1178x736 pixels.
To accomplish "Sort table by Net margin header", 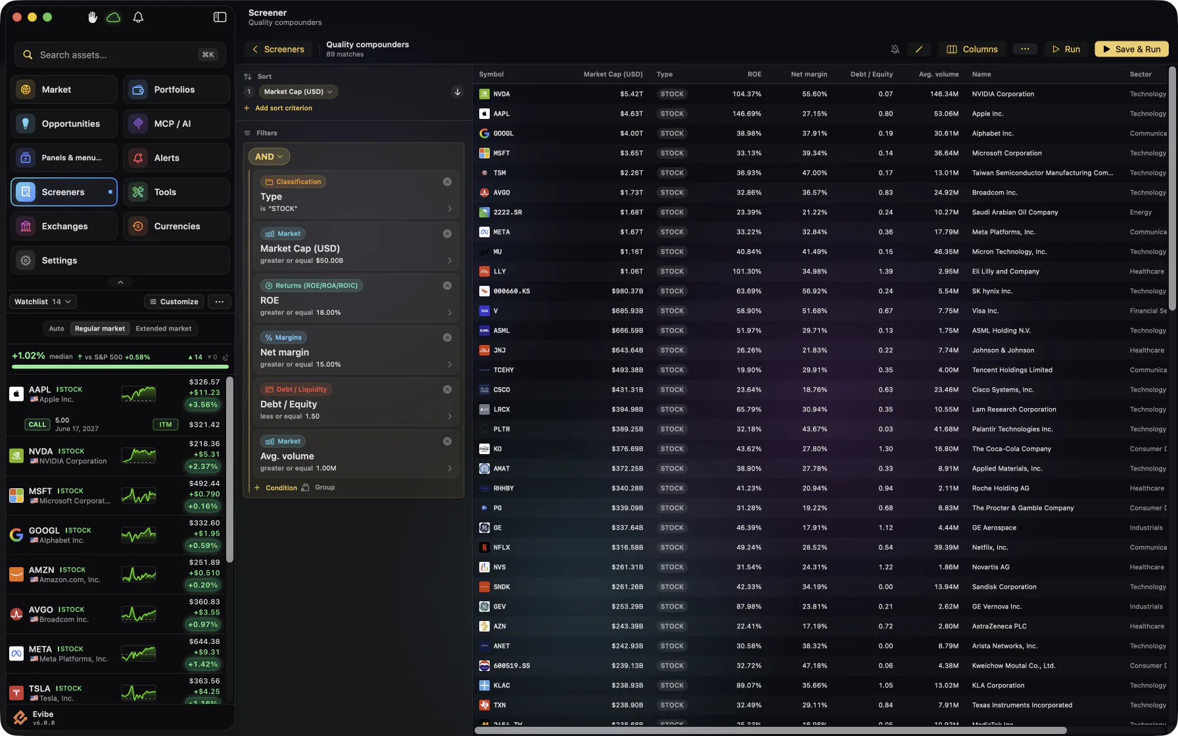I will tap(809, 74).
